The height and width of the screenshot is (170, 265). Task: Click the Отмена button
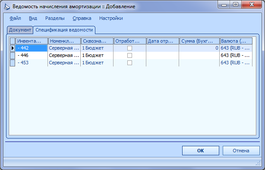coord(241,151)
